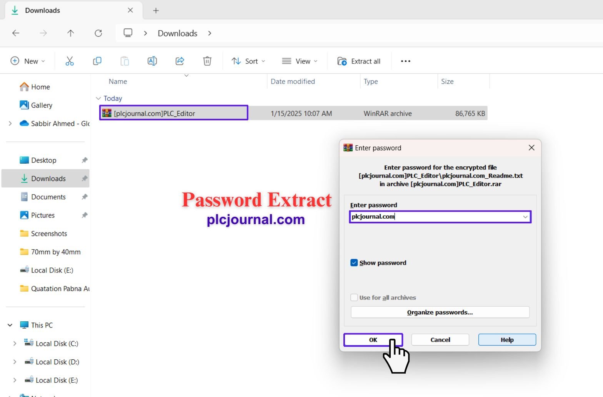Open Local Disk (E:) in quick access
The image size is (603, 397).
click(46, 270)
